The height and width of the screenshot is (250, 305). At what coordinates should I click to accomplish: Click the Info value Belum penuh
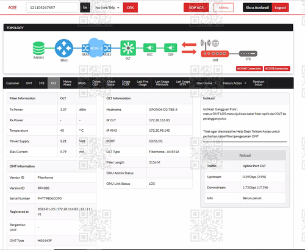(252, 198)
